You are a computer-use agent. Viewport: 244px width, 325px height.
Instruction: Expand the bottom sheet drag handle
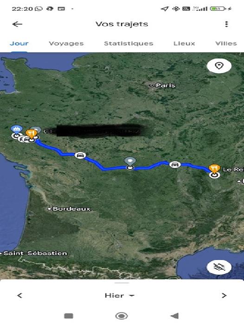click(122, 283)
